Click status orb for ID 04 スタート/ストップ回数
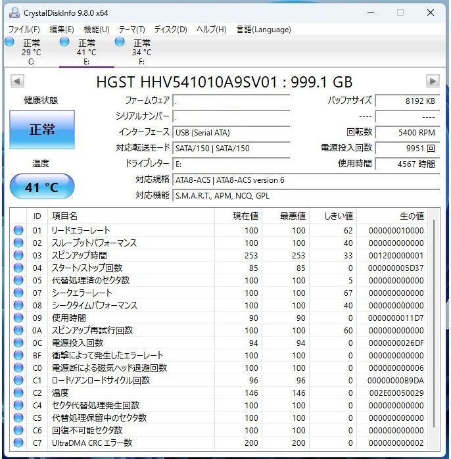451x459 pixels. pyautogui.click(x=18, y=268)
